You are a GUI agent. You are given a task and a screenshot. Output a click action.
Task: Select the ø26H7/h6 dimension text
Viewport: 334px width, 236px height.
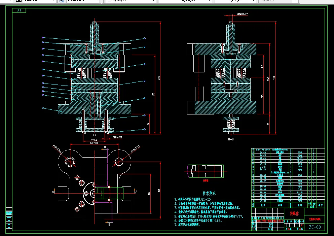click(x=57, y=148)
